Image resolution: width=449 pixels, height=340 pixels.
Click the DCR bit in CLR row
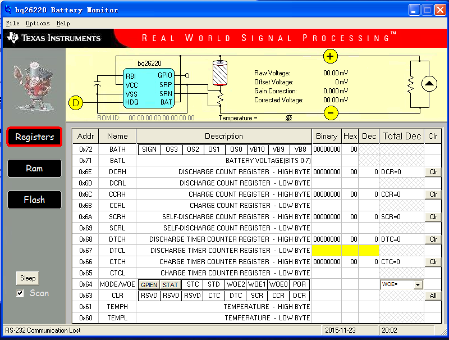click(300, 296)
